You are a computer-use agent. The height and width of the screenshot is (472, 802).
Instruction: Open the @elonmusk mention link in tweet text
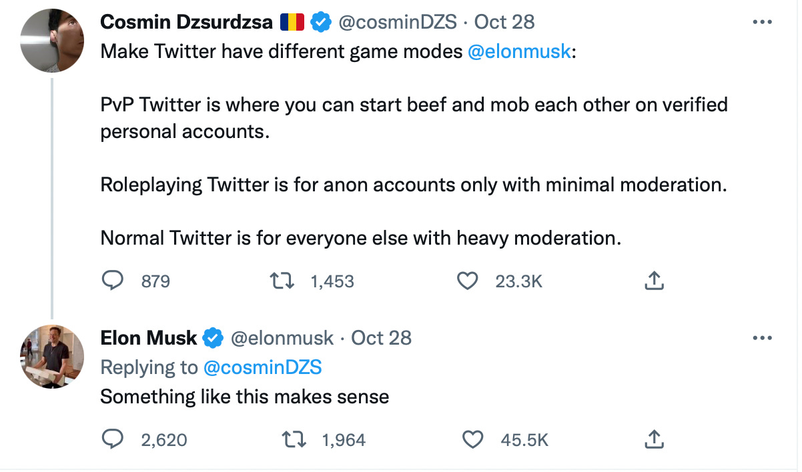(520, 52)
